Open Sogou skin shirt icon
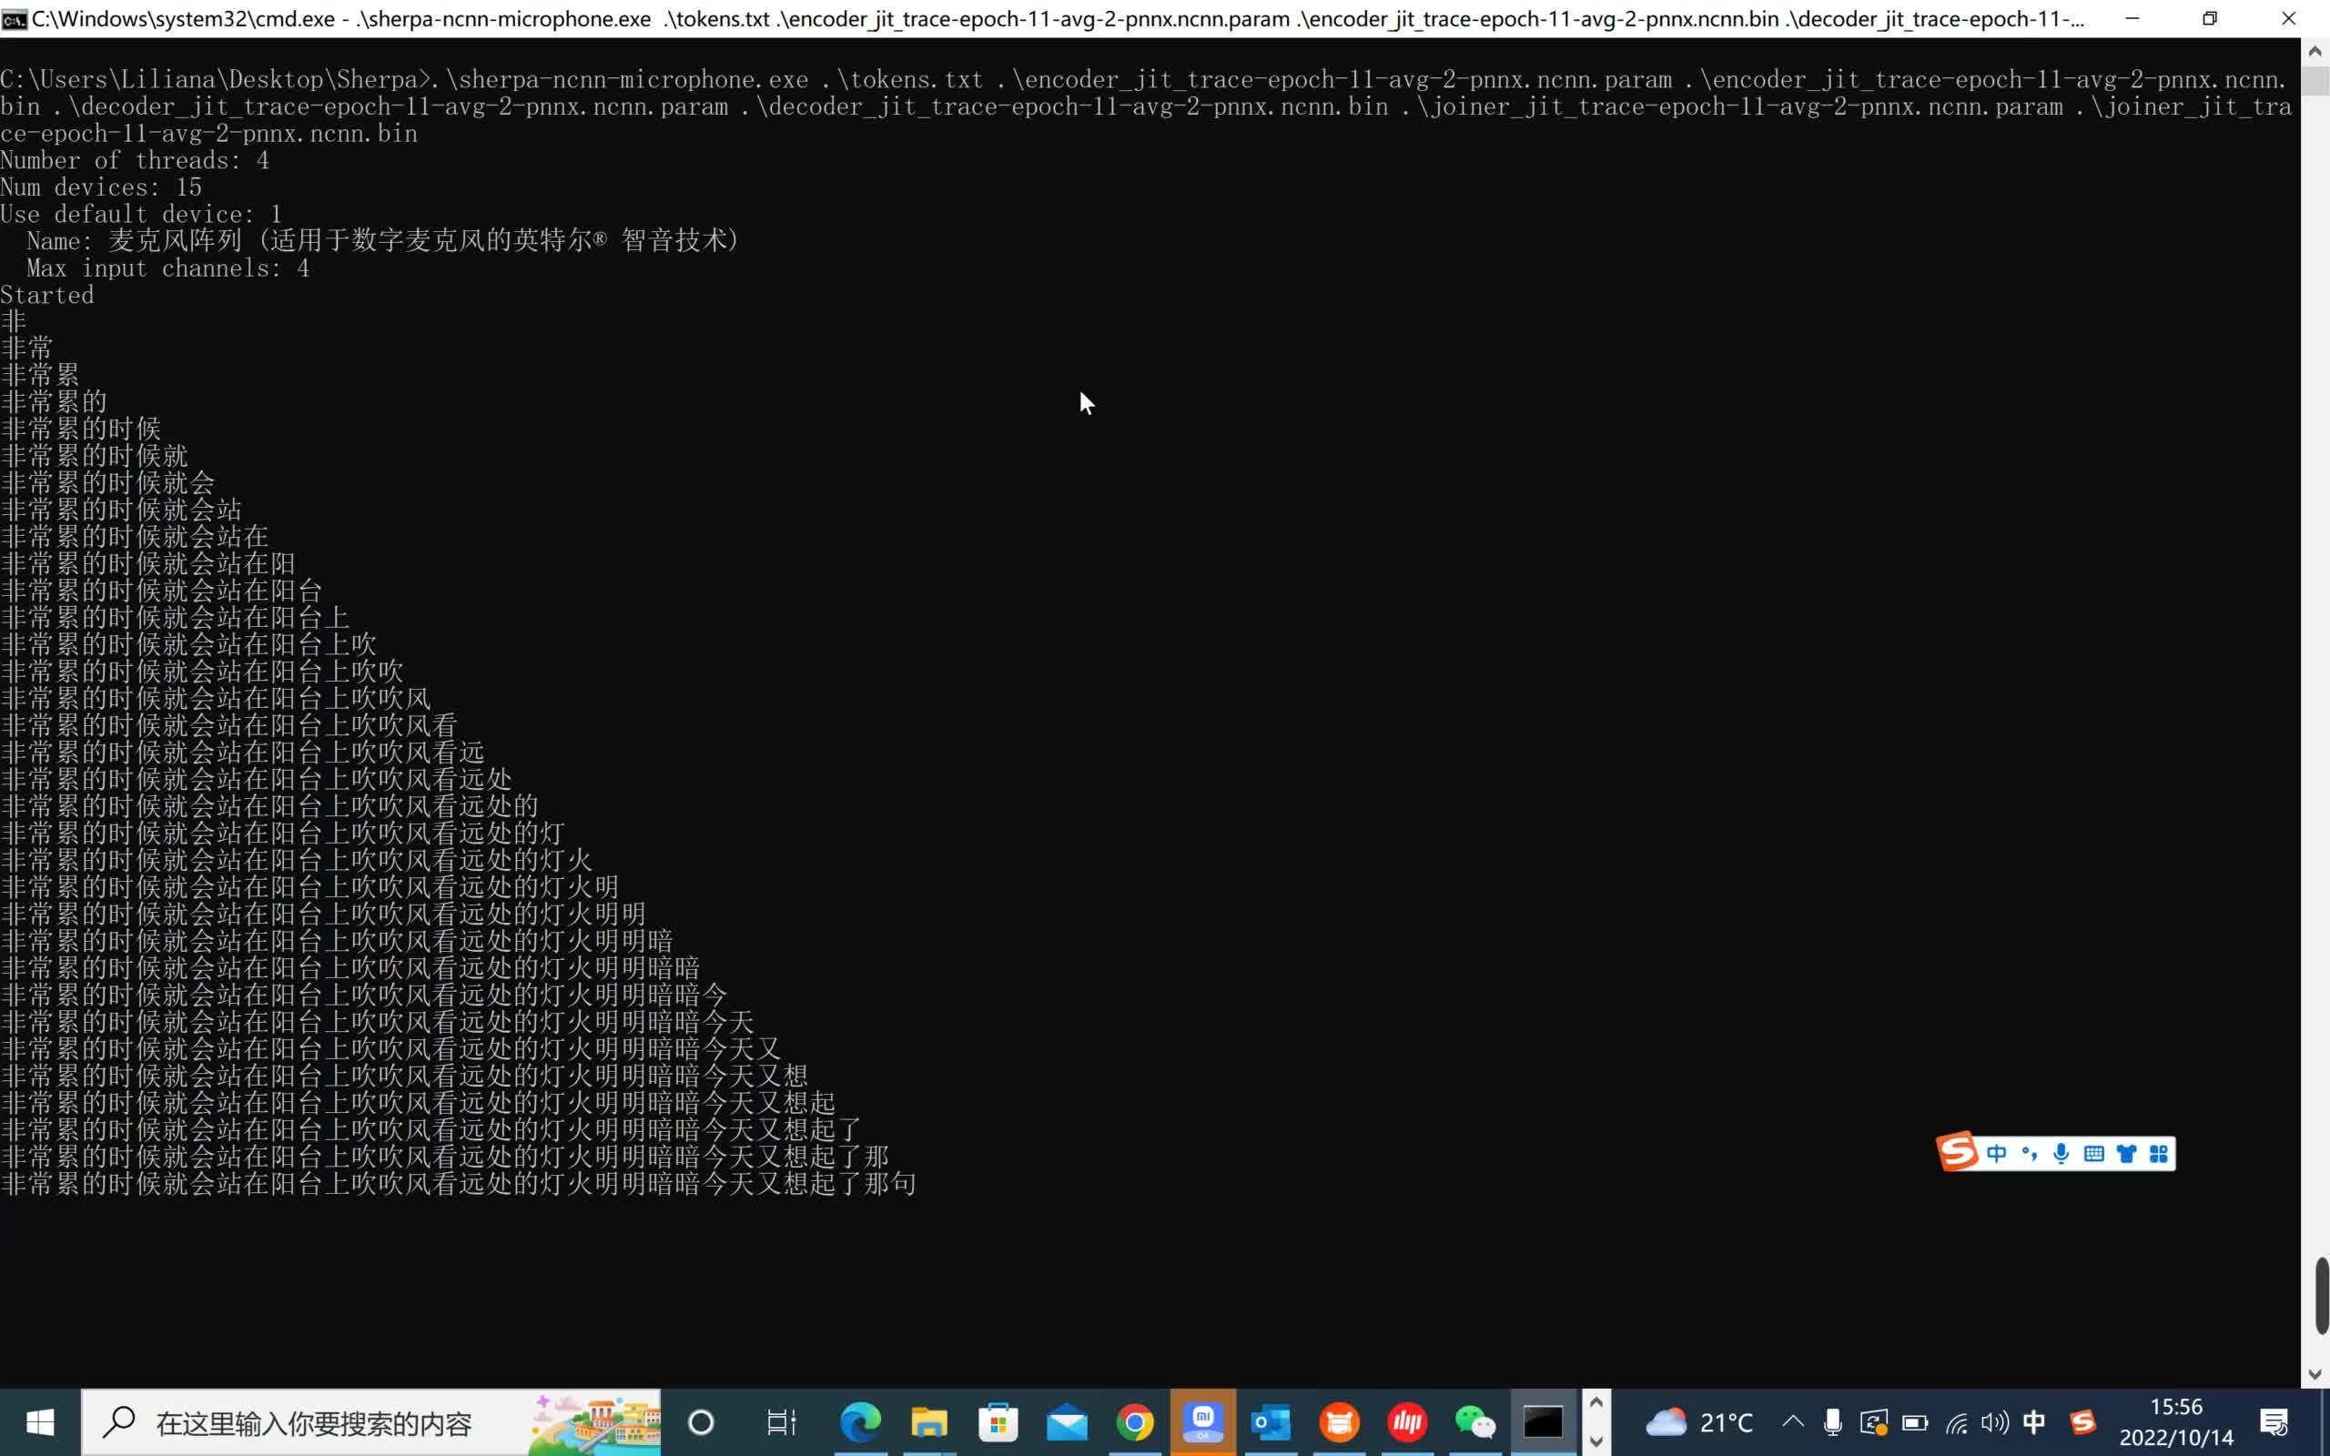The height and width of the screenshot is (1456, 2330). coord(2126,1154)
